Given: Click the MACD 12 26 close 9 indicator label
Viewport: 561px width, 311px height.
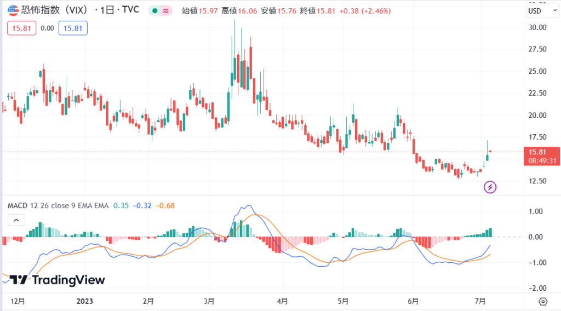Looking at the screenshot, I should tap(58, 205).
